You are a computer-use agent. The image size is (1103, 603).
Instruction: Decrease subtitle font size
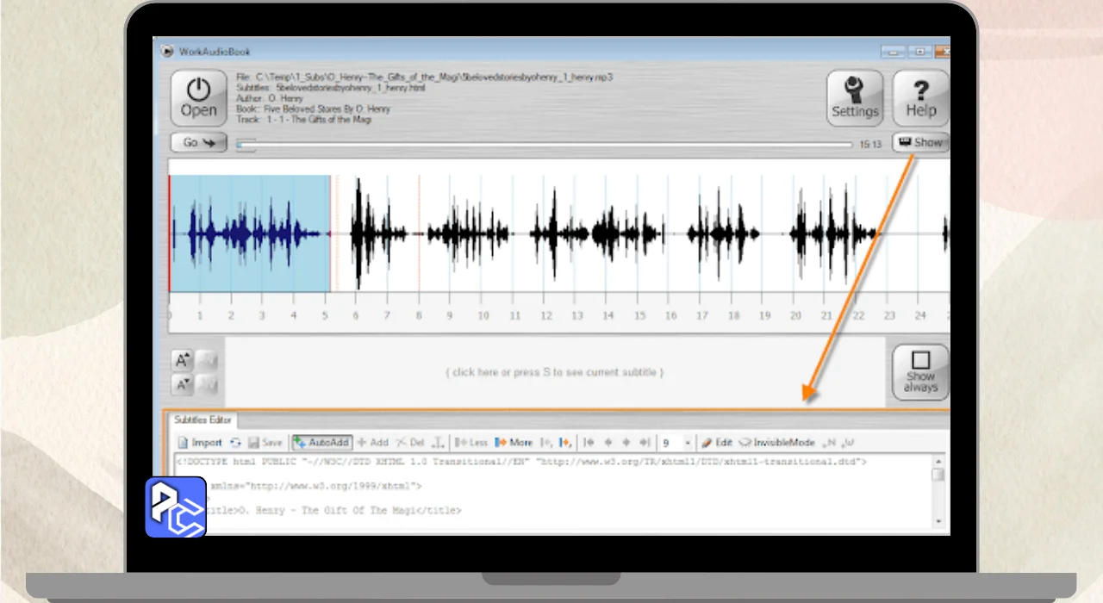click(183, 384)
